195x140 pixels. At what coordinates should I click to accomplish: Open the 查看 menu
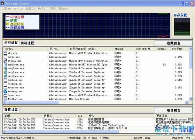[30, 9]
